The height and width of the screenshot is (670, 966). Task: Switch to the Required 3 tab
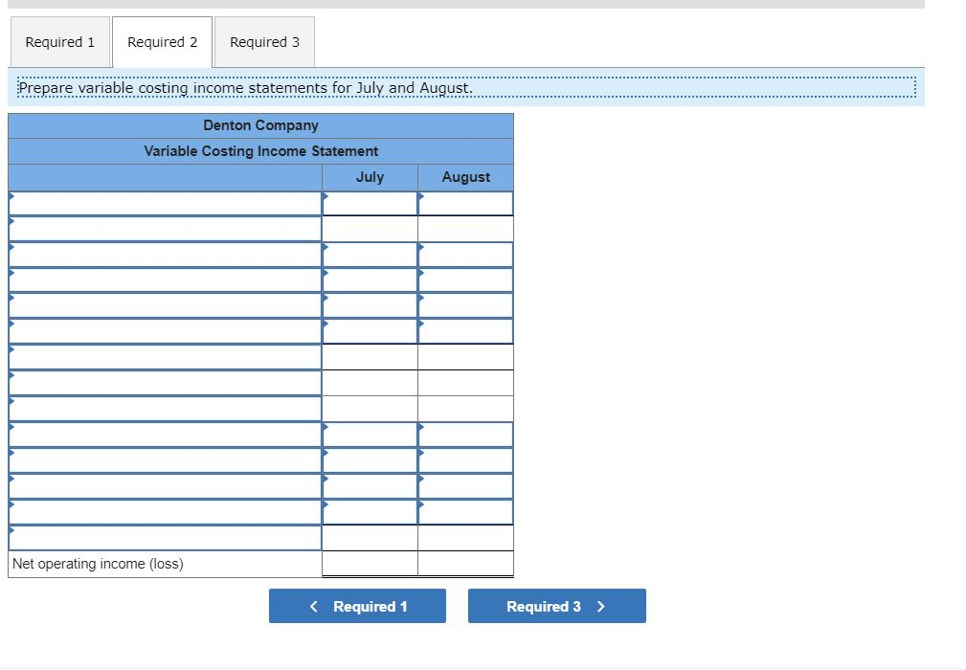coord(264,41)
